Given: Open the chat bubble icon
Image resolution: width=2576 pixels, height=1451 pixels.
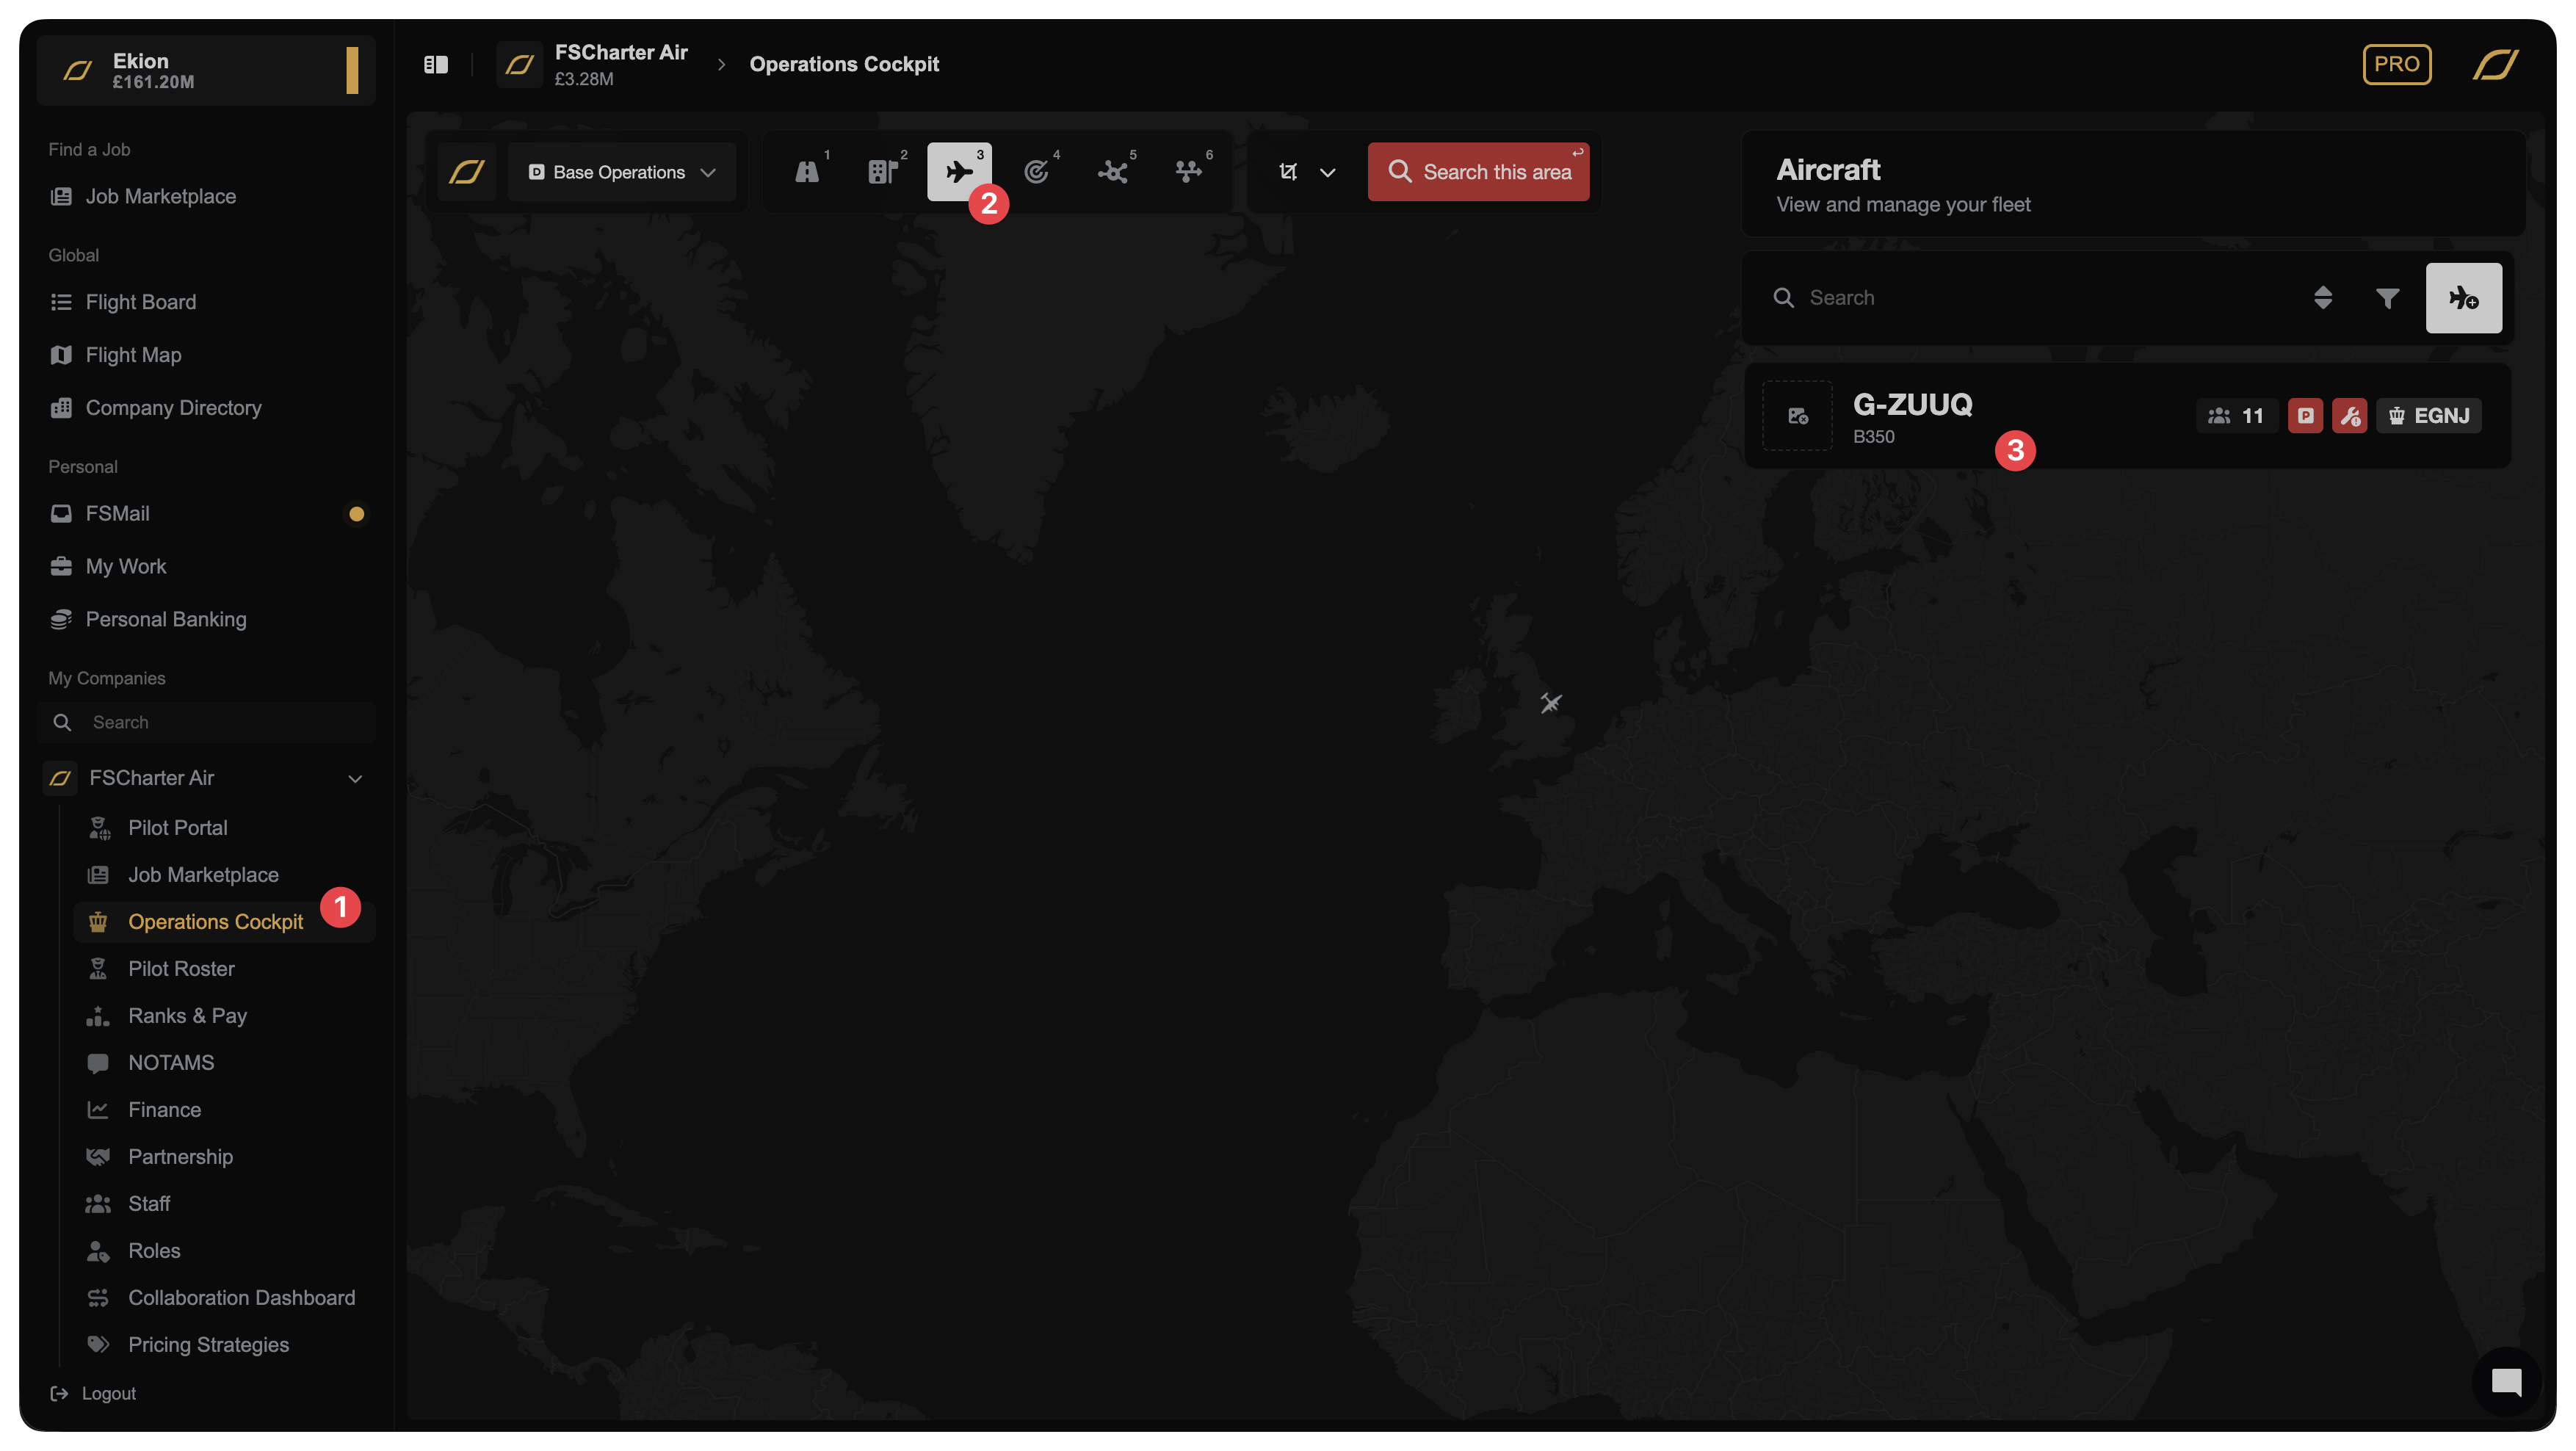Looking at the screenshot, I should point(2506,1382).
